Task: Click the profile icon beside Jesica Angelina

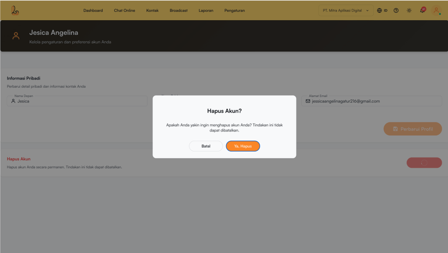Action: pos(16,36)
